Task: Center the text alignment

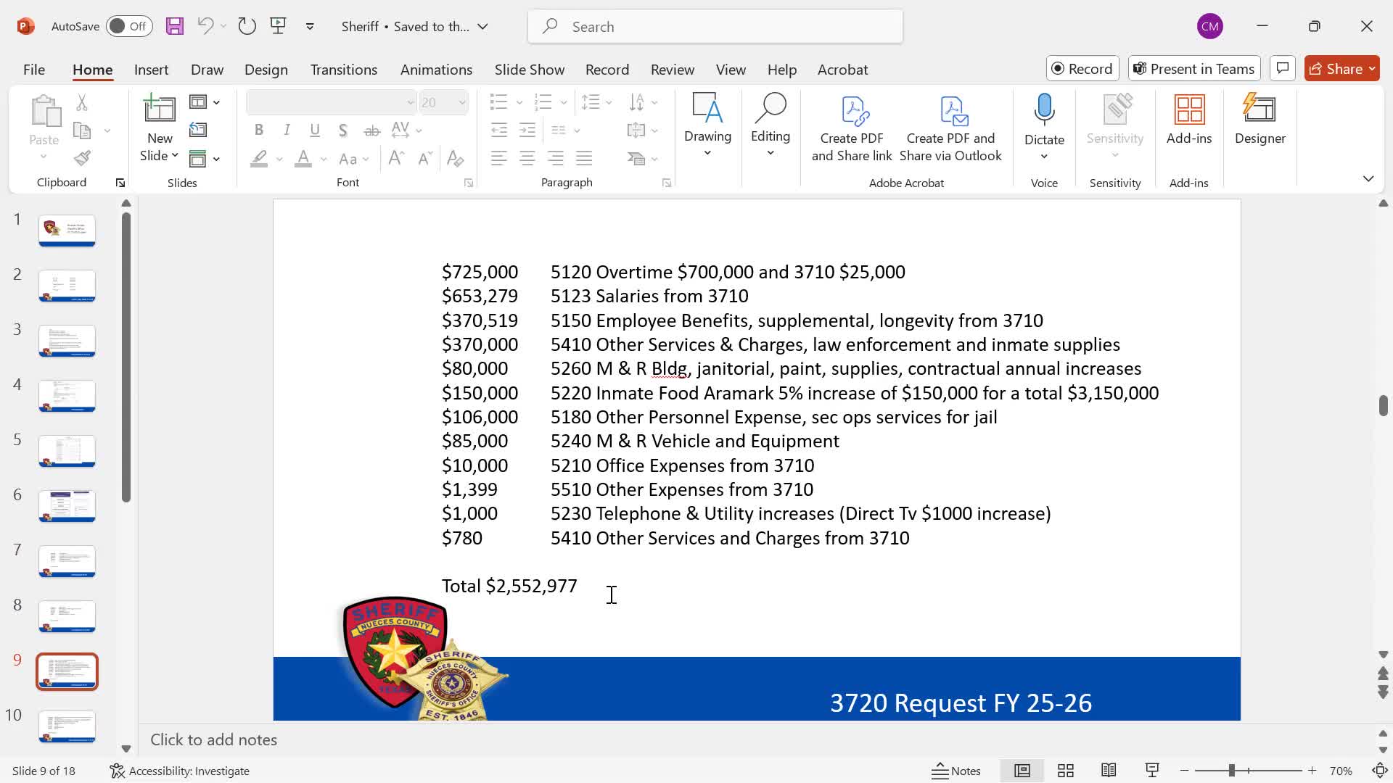Action: tap(527, 158)
